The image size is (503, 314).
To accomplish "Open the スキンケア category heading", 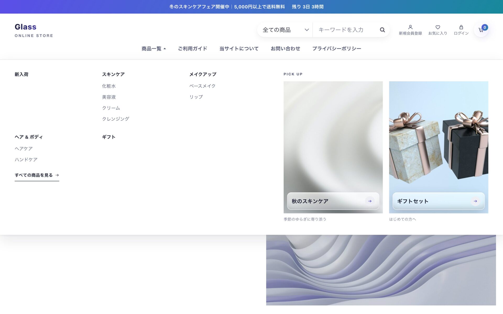I will coord(113,74).
